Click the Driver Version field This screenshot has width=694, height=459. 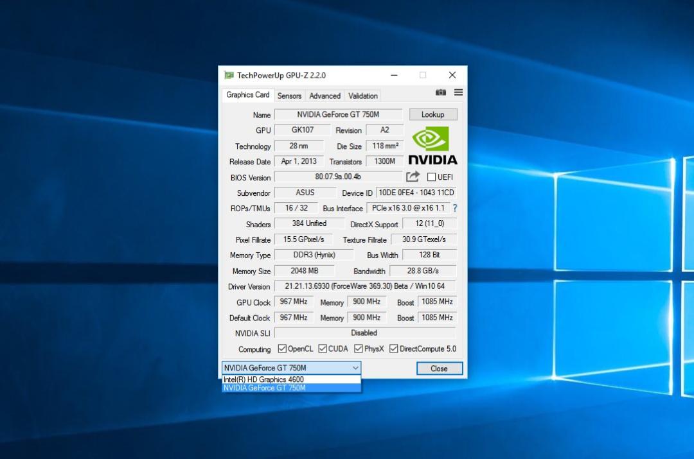coord(365,286)
